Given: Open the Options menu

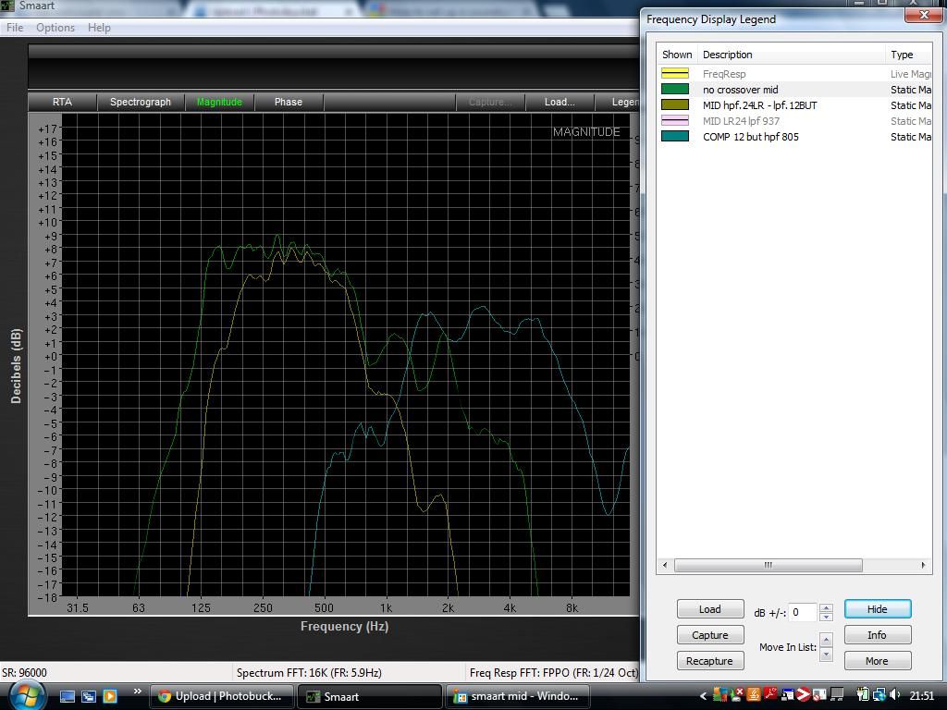Looking at the screenshot, I should point(55,28).
